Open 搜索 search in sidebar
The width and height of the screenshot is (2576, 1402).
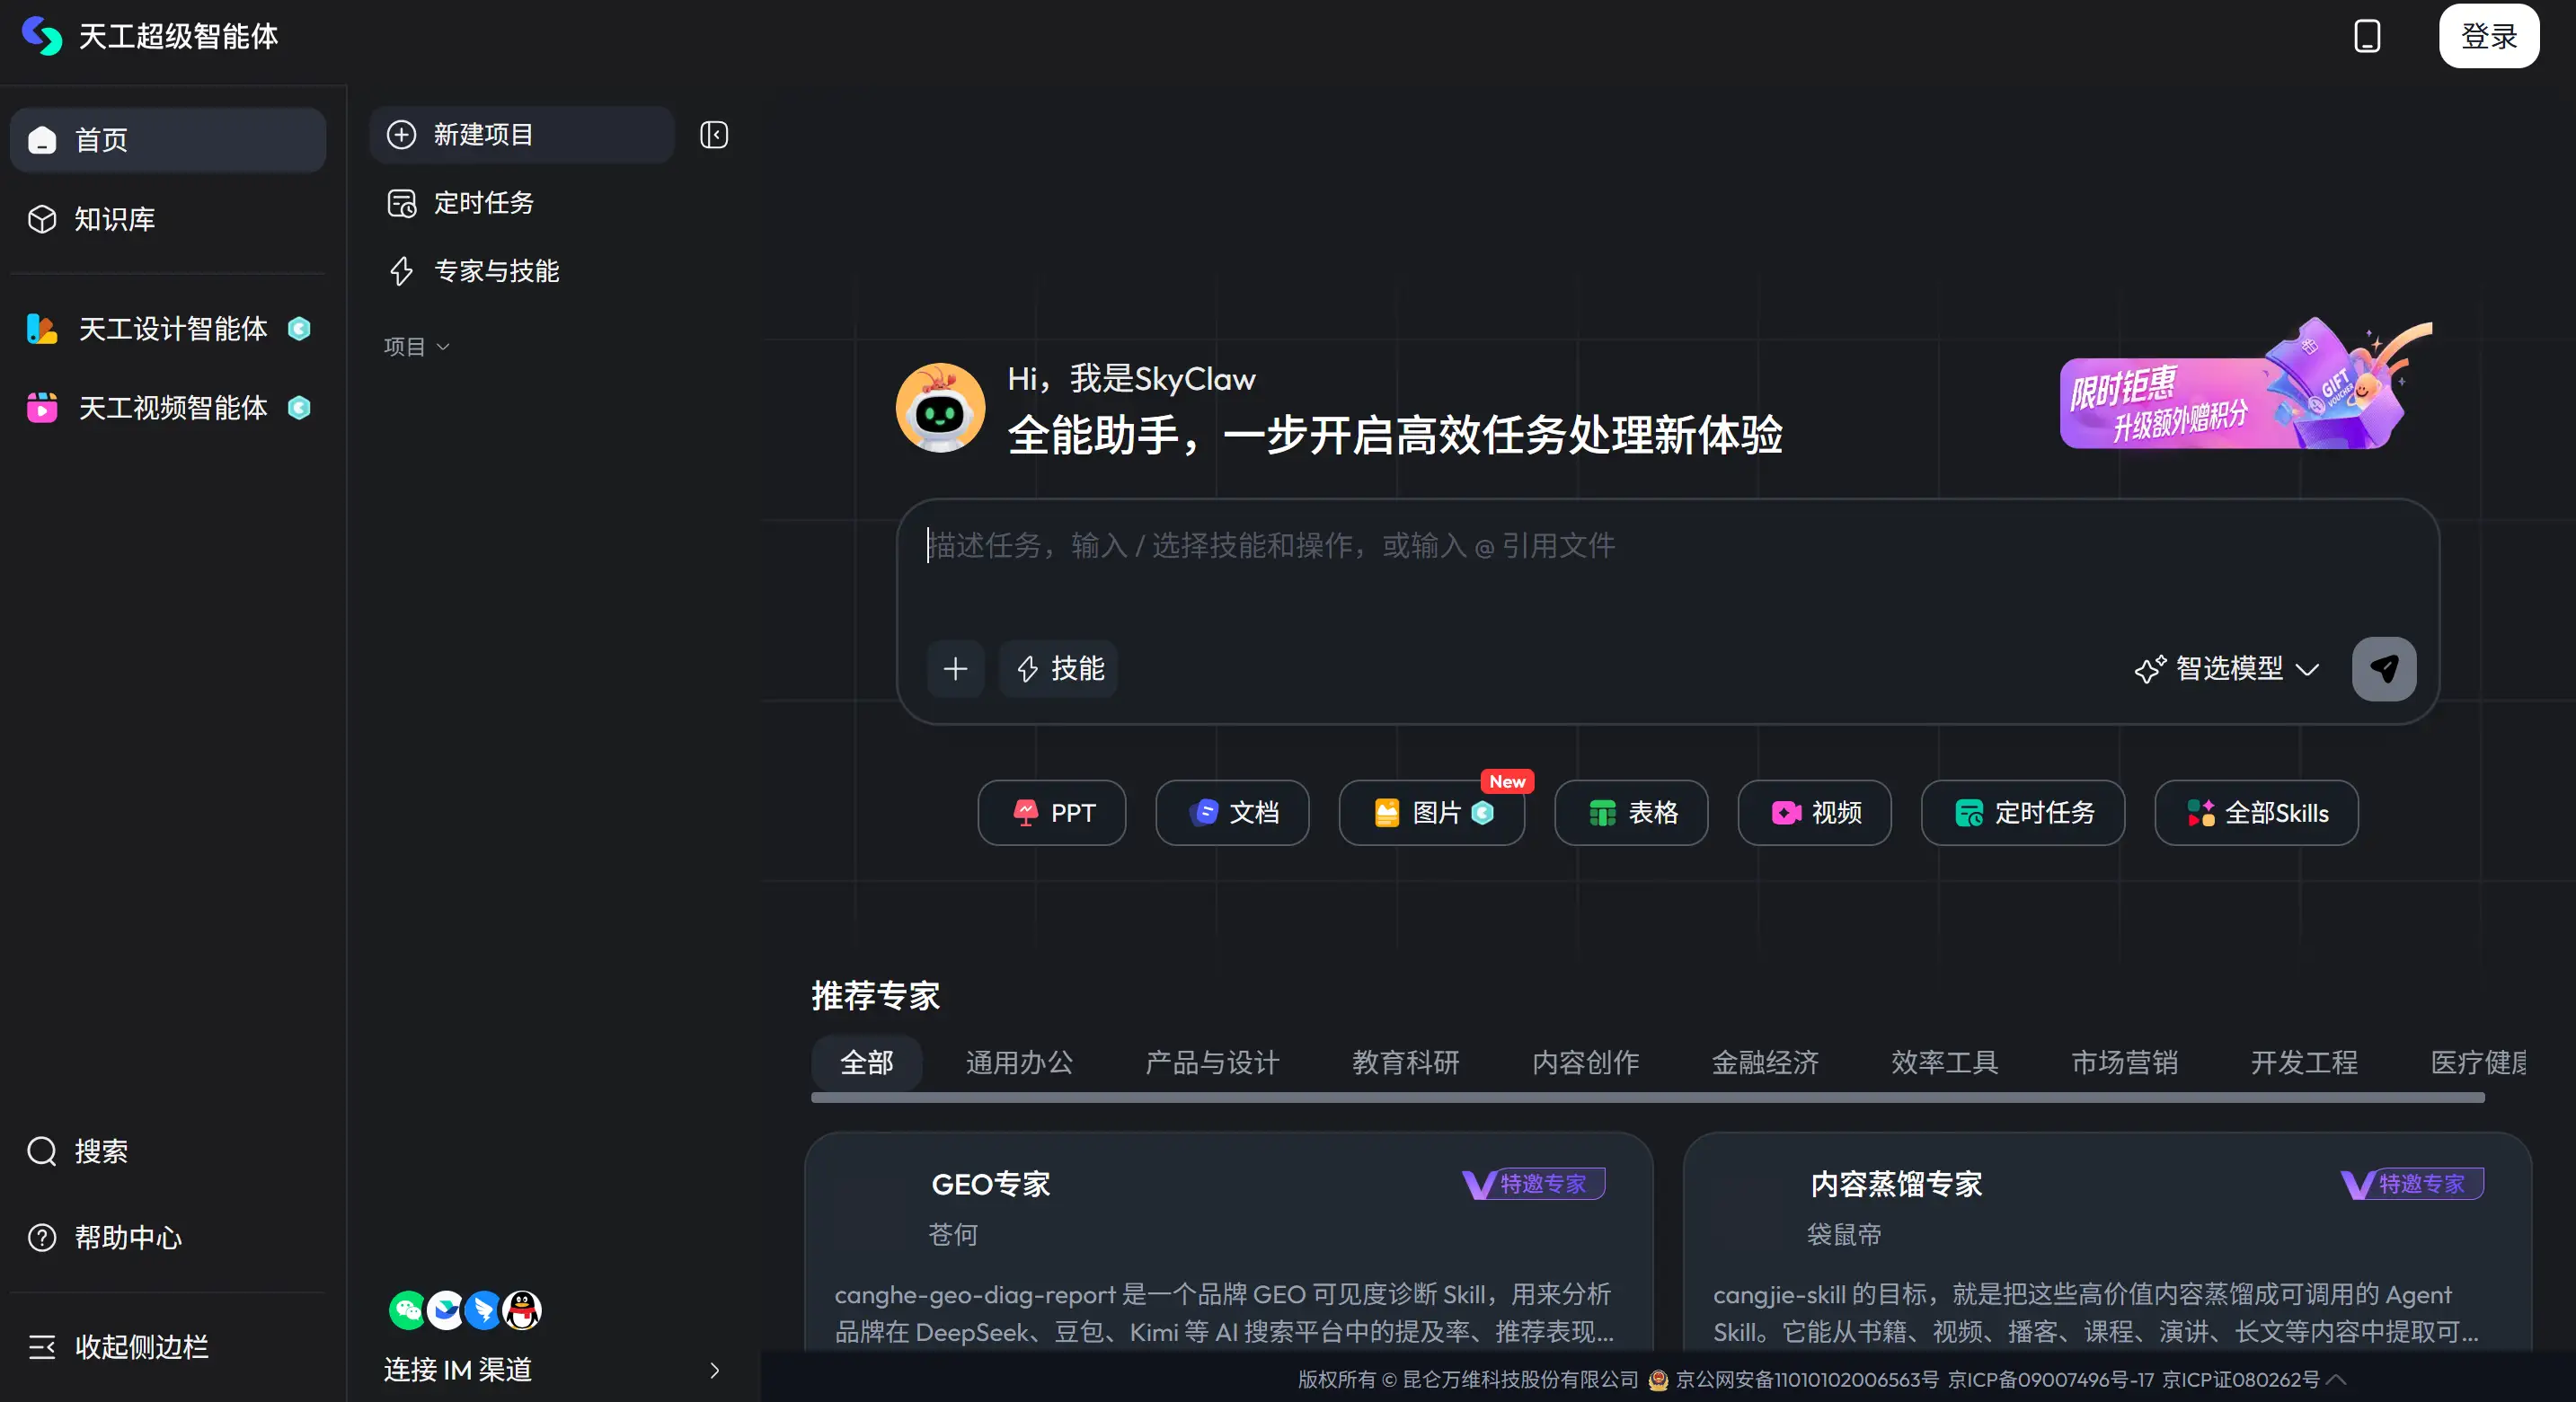click(x=168, y=1151)
